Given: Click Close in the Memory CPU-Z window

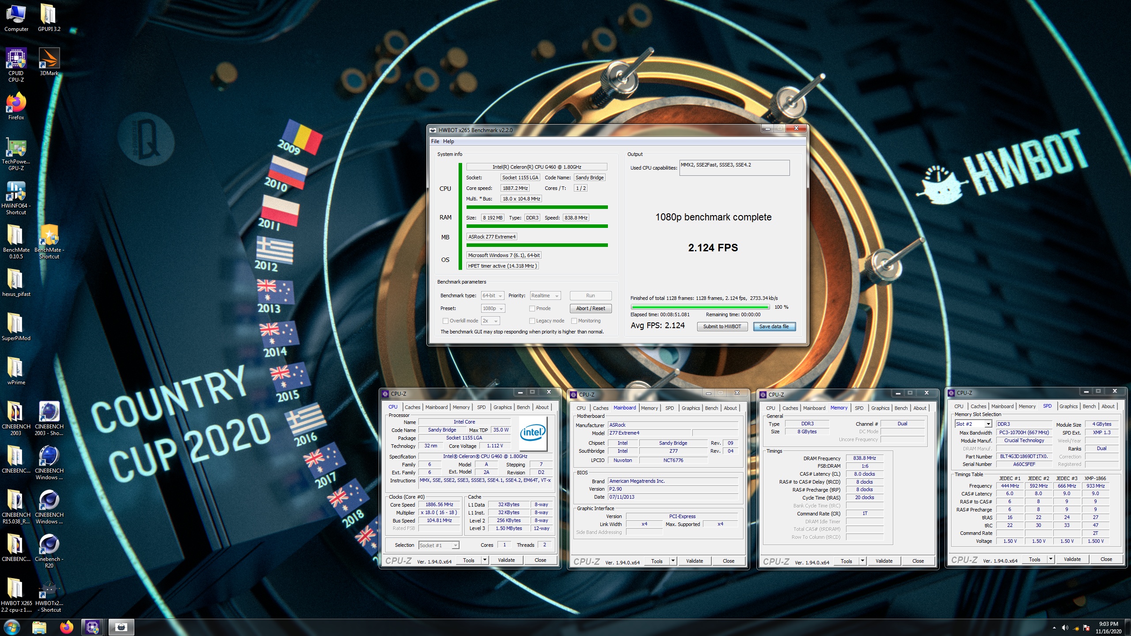Looking at the screenshot, I should 918,561.
